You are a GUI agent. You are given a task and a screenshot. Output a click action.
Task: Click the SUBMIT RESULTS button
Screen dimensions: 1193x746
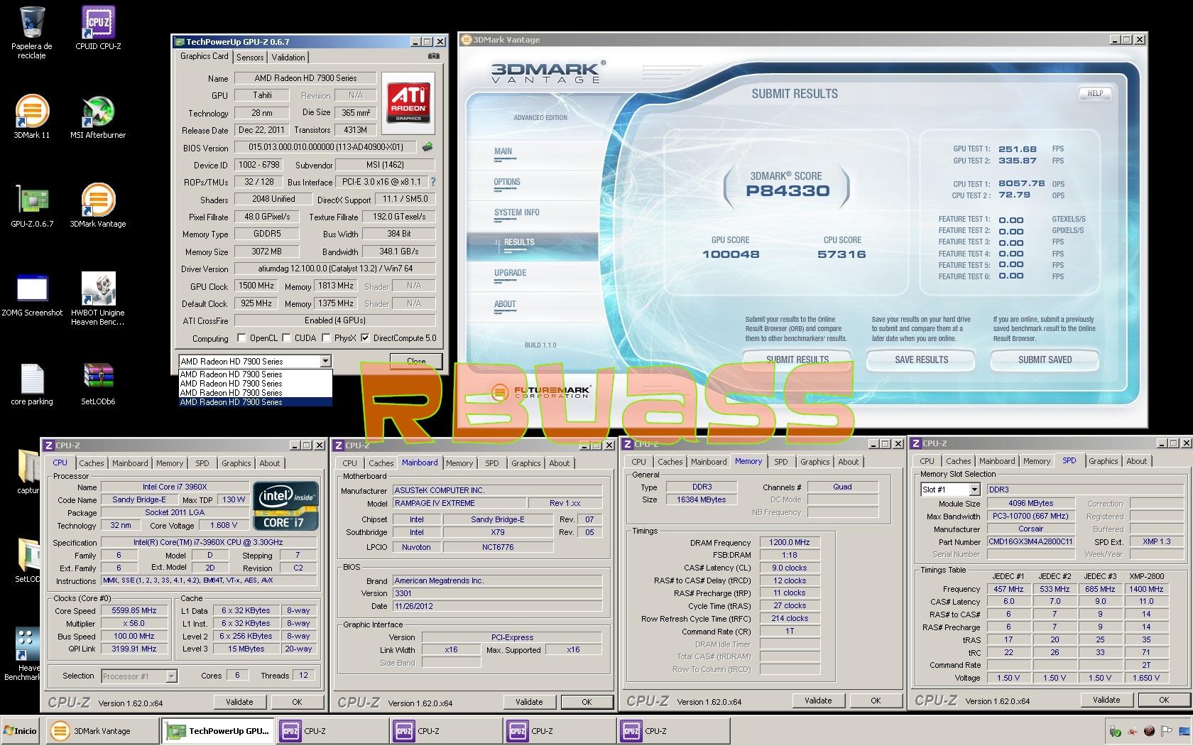point(797,360)
